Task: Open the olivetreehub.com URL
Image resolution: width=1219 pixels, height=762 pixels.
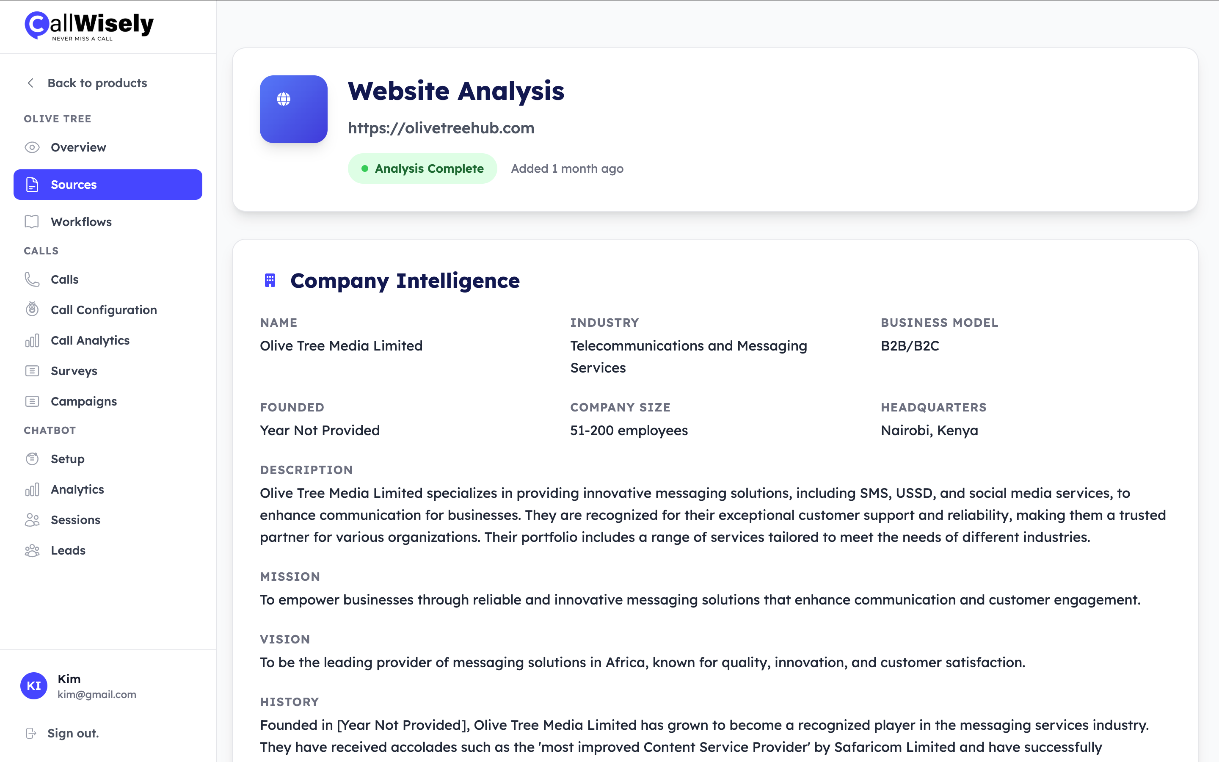Action: pos(441,128)
